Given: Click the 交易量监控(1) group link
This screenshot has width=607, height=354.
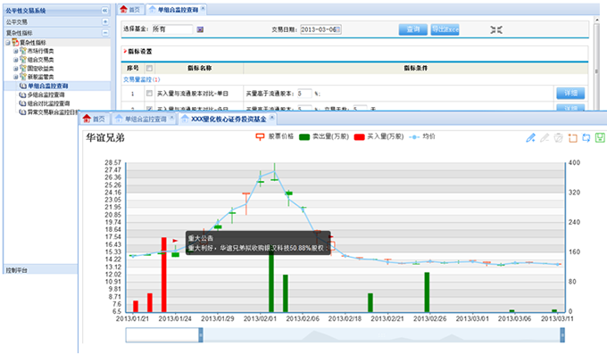Looking at the screenshot, I should pyautogui.click(x=141, y=79).
